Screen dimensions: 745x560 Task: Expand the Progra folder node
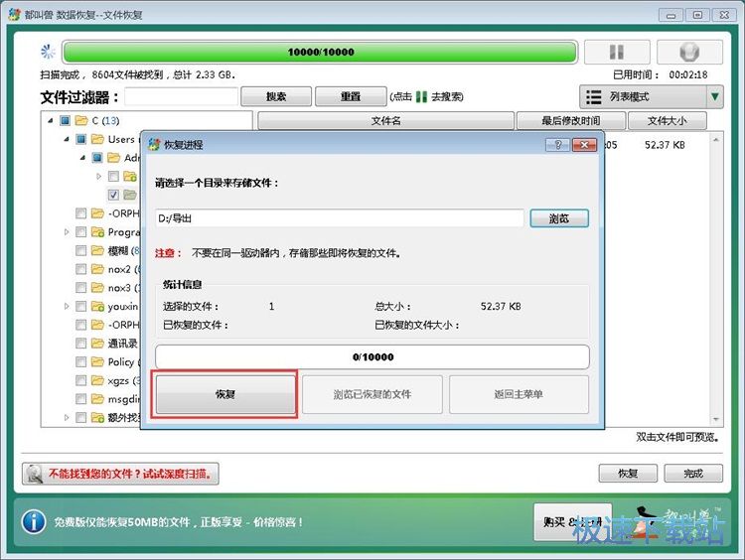pyautogui.click(x=67, y=231)
